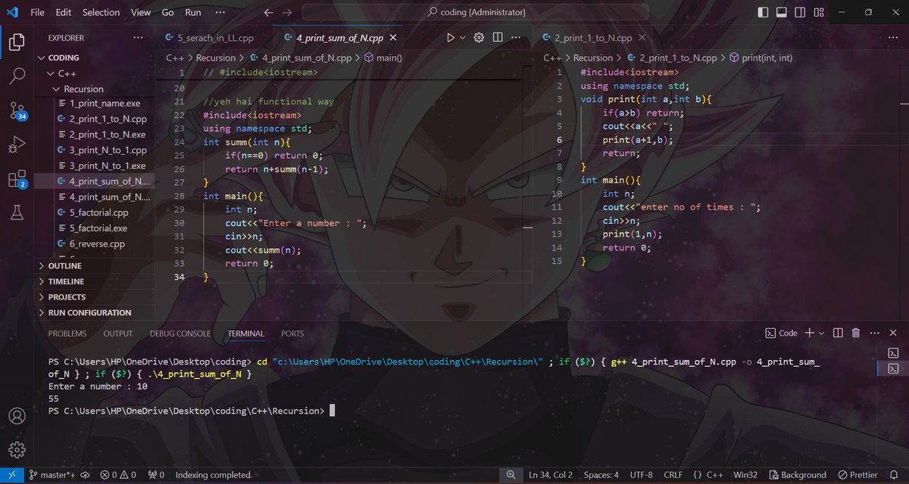
Task: Split the left editor to the right
Action: pyautogui.click(x=498, y=38)
